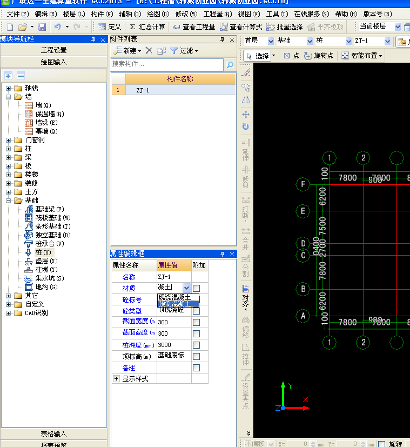Screen dimensions: 410x447
Task: Undo last action with arrow icon
Action: click(58, 27)
